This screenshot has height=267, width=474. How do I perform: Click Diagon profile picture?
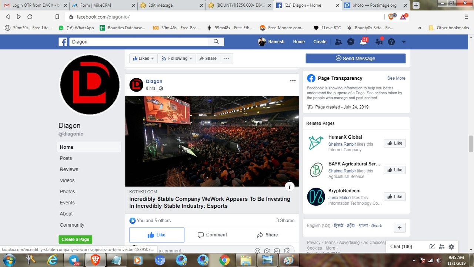coord(90,85)
